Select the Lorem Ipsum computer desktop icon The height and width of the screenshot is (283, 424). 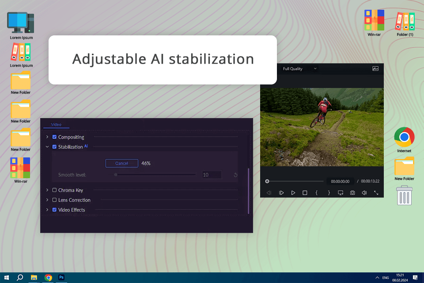tap(21, 26)
